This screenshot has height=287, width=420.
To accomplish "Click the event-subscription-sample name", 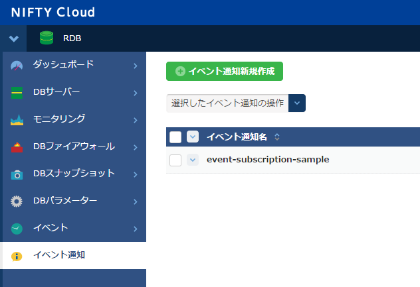I will tap(268, 160).
